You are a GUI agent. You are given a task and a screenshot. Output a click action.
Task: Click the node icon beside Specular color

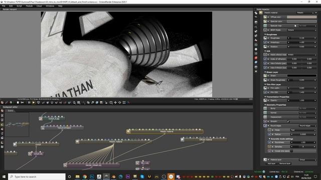click(265, 21)
